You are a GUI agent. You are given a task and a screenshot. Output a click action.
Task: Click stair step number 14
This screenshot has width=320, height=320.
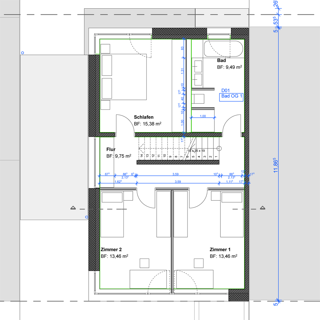[x=141, y=156]
